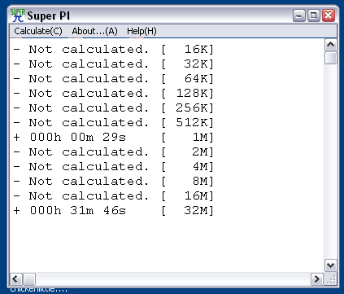Open the Calculate(C) menu
The width and height of the screenshot is (344, 294).
[x=38, y=31]
